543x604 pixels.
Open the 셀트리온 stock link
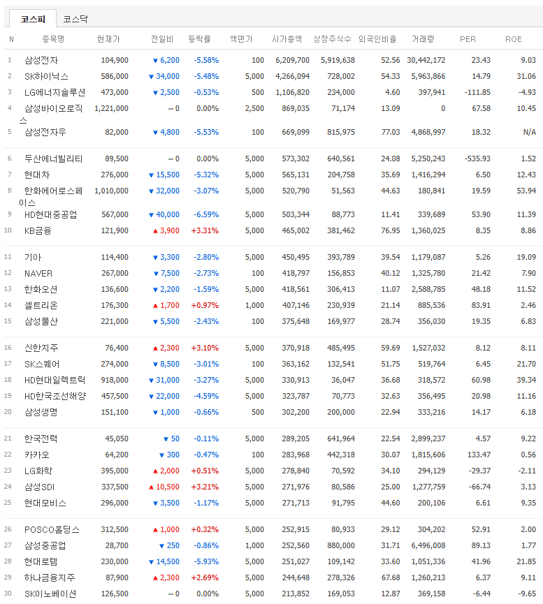(x=41, y=305)
